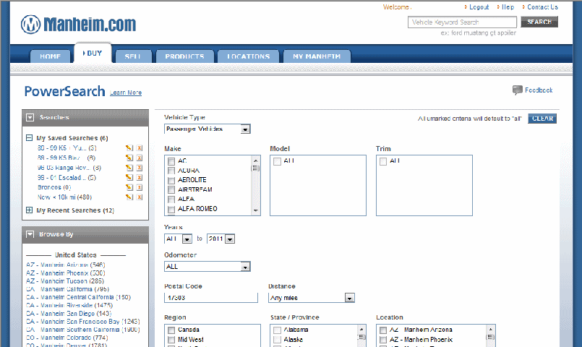
Task: Check the AEROLITE make checkbox
Action: click(171, 180)
